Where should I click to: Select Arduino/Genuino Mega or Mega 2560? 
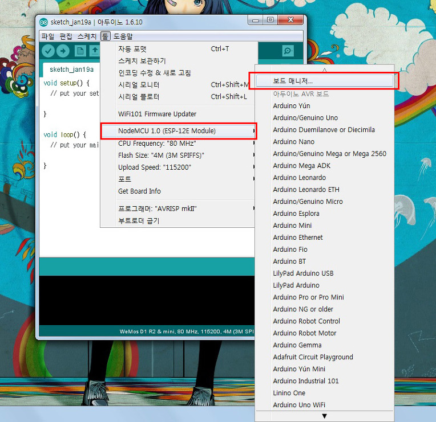pyautogui.click(x=324, y=153)
